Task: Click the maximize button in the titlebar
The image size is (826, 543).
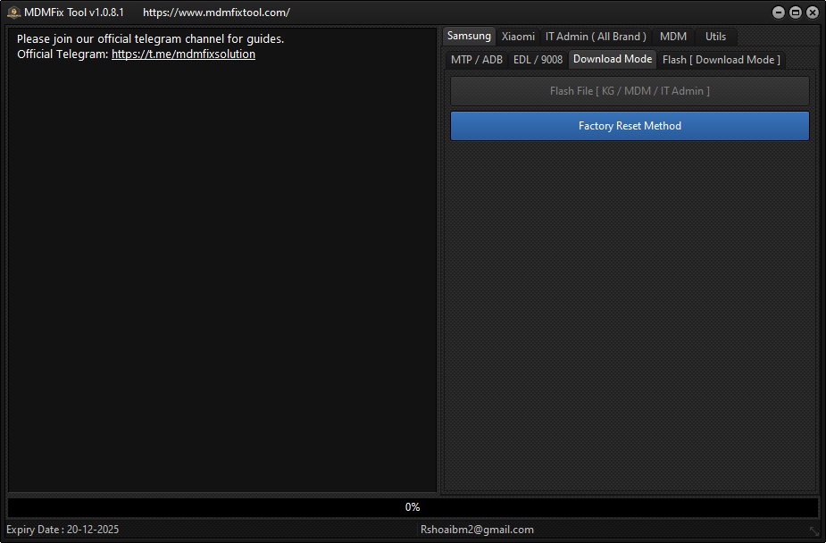Action: pyautogui.click(x=795, y=12)
